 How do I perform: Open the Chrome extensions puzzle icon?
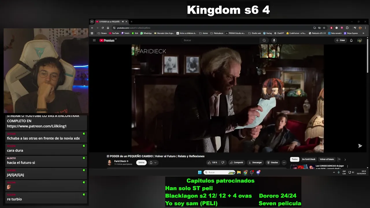(347, 28)
